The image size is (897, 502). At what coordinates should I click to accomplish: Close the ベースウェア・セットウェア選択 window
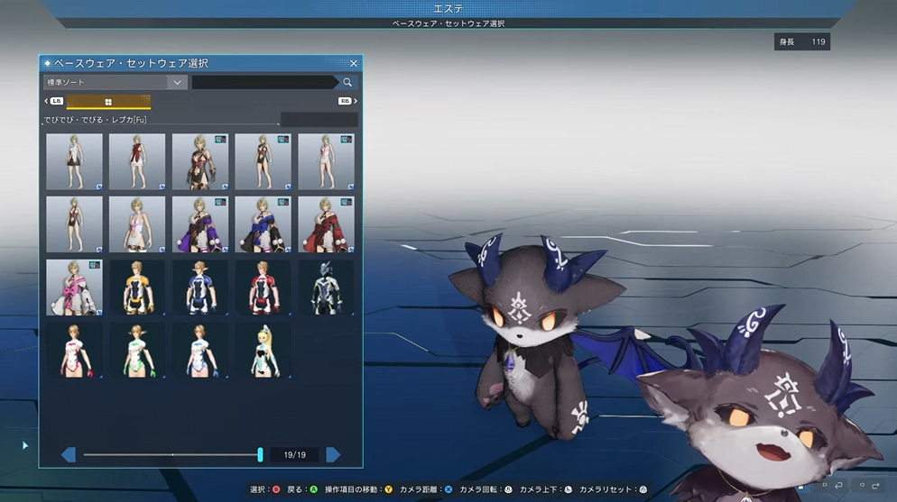(354, 63)
